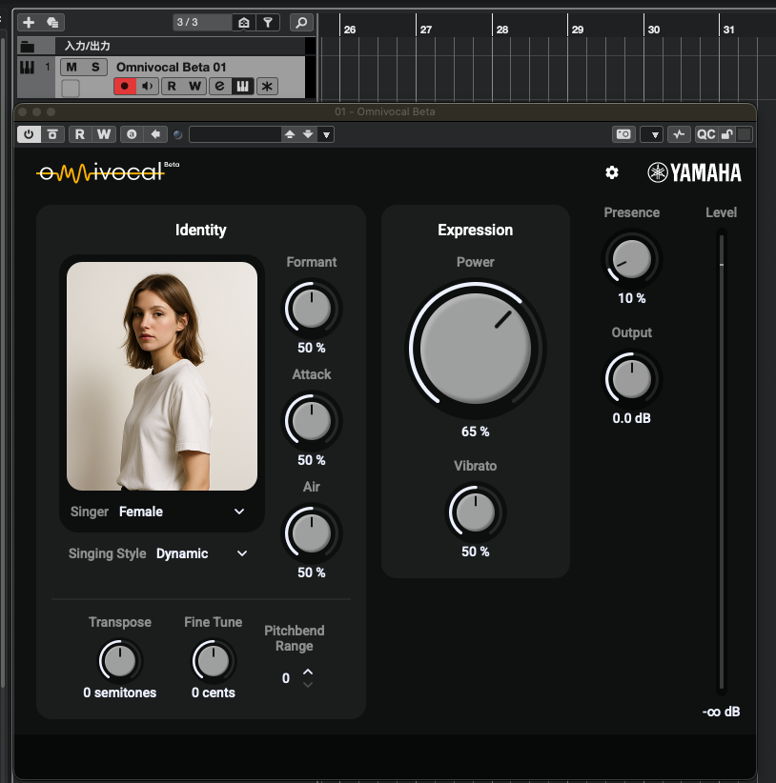Click the freeze asterisk icon on track
The height and width of the screenshot is (783, 776).
point(267,87)
